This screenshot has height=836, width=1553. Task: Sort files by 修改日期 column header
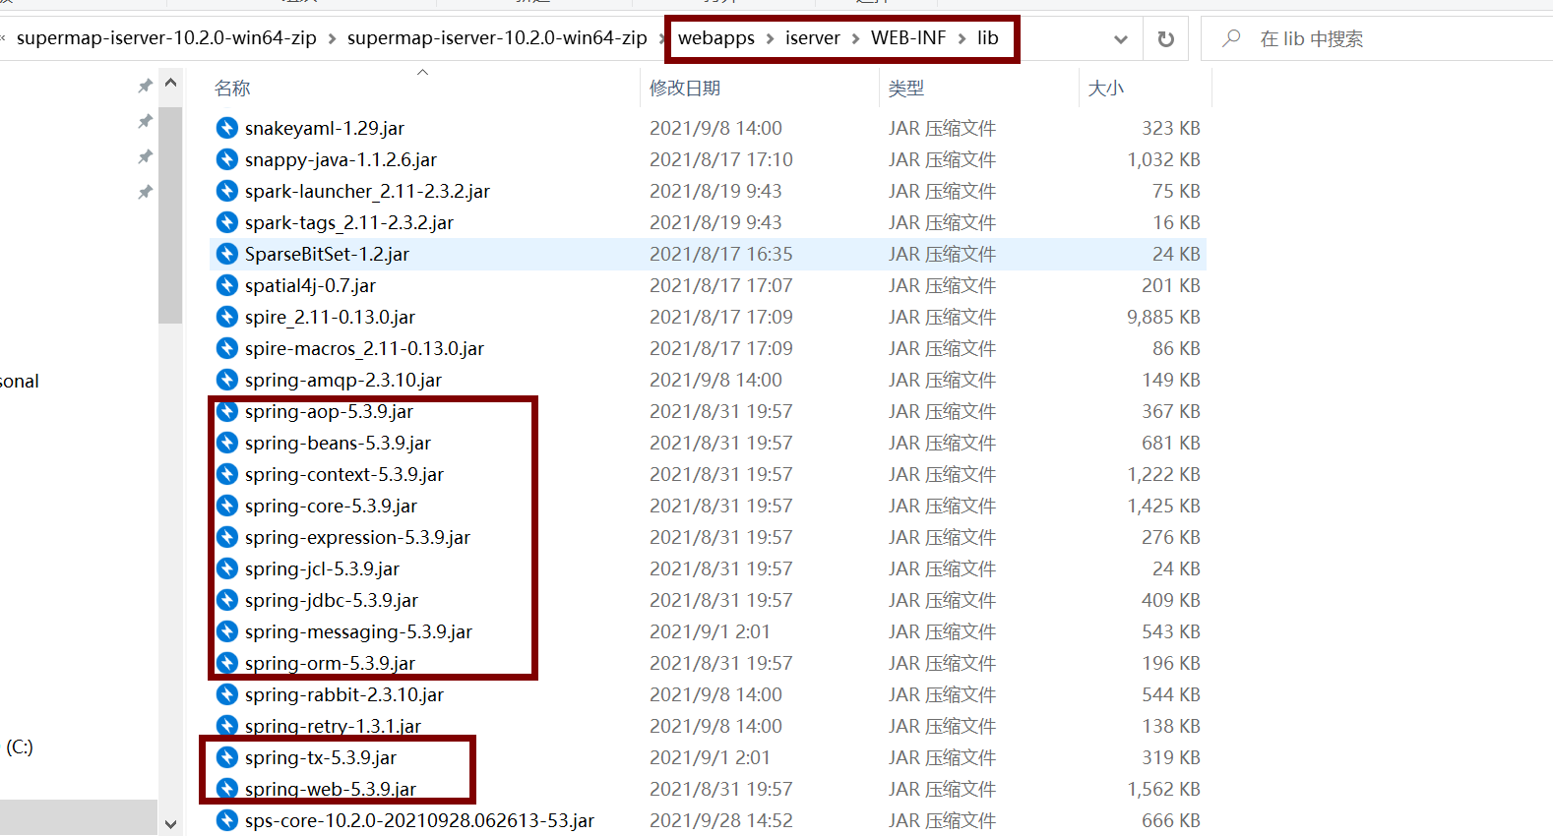[685, 88]
